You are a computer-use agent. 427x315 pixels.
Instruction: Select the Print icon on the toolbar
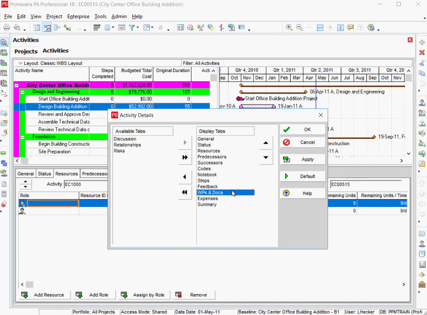(x=6, y=27)
